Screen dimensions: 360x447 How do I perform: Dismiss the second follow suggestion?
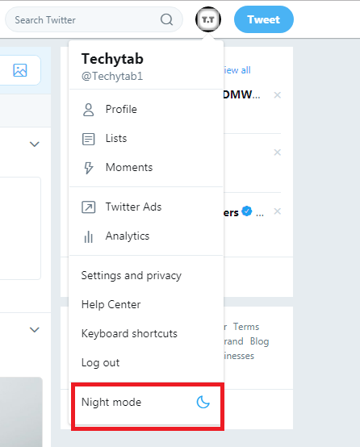pos(278,152)
